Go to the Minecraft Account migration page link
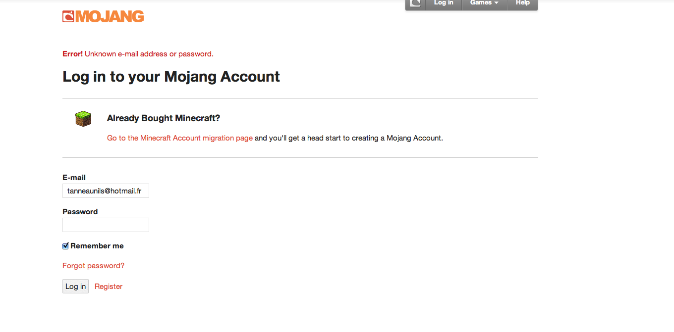674x332 pixels. pos(180,138)
